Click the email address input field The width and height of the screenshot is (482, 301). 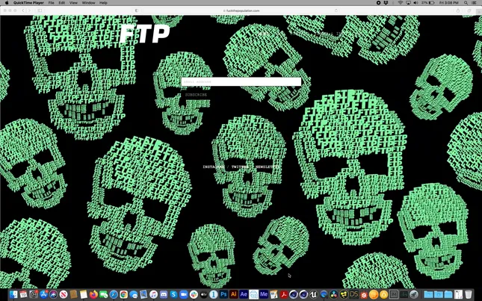[241, 81]
